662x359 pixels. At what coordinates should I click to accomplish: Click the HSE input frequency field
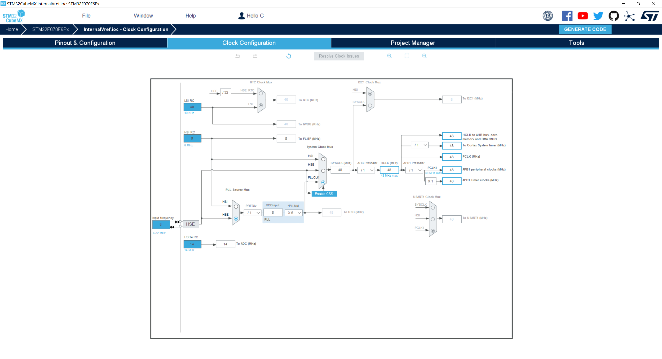[x=161, y=224]
